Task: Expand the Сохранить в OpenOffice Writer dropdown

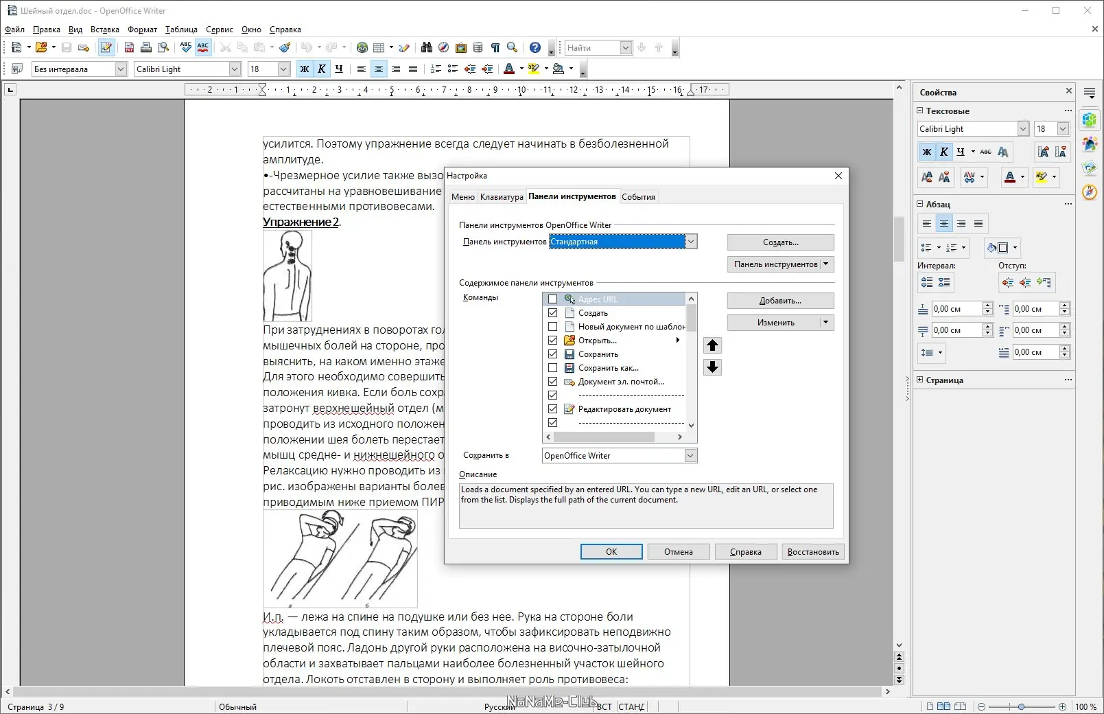Action: point(690,456)
